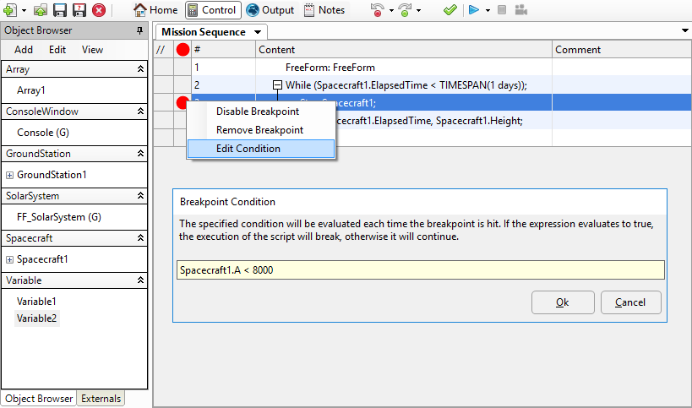Select the While ElapsedTime line
The width and height of the screenshot is (692, 408).
coord(406,85)
